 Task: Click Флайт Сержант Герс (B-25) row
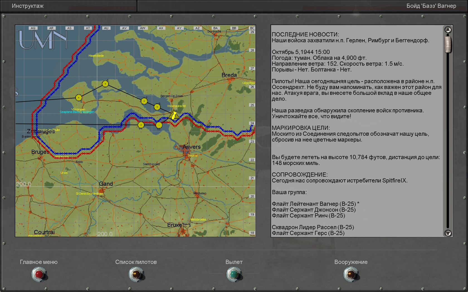pyautogui.click(x=308, y=233)
